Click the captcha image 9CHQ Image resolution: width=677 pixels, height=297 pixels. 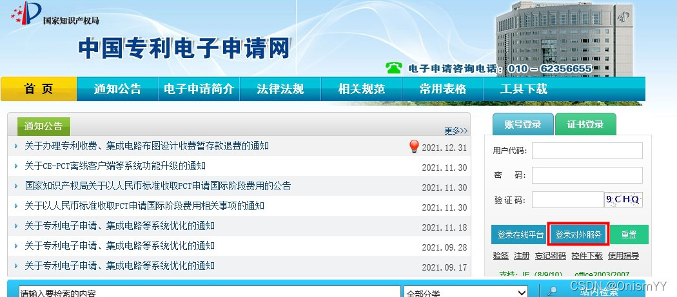point(623,200)
